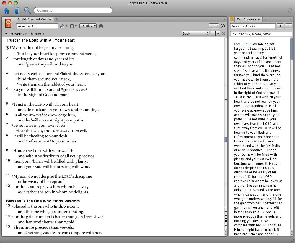This screenshot has width=295, height=243.
Task: Click footnote 2 after 'your flesh'
Action: 68,135
